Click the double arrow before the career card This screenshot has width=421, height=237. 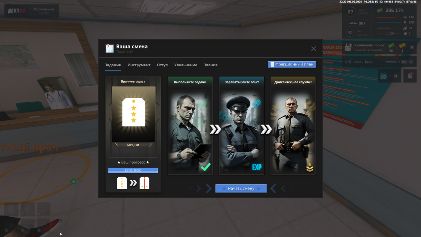point(266,129)
